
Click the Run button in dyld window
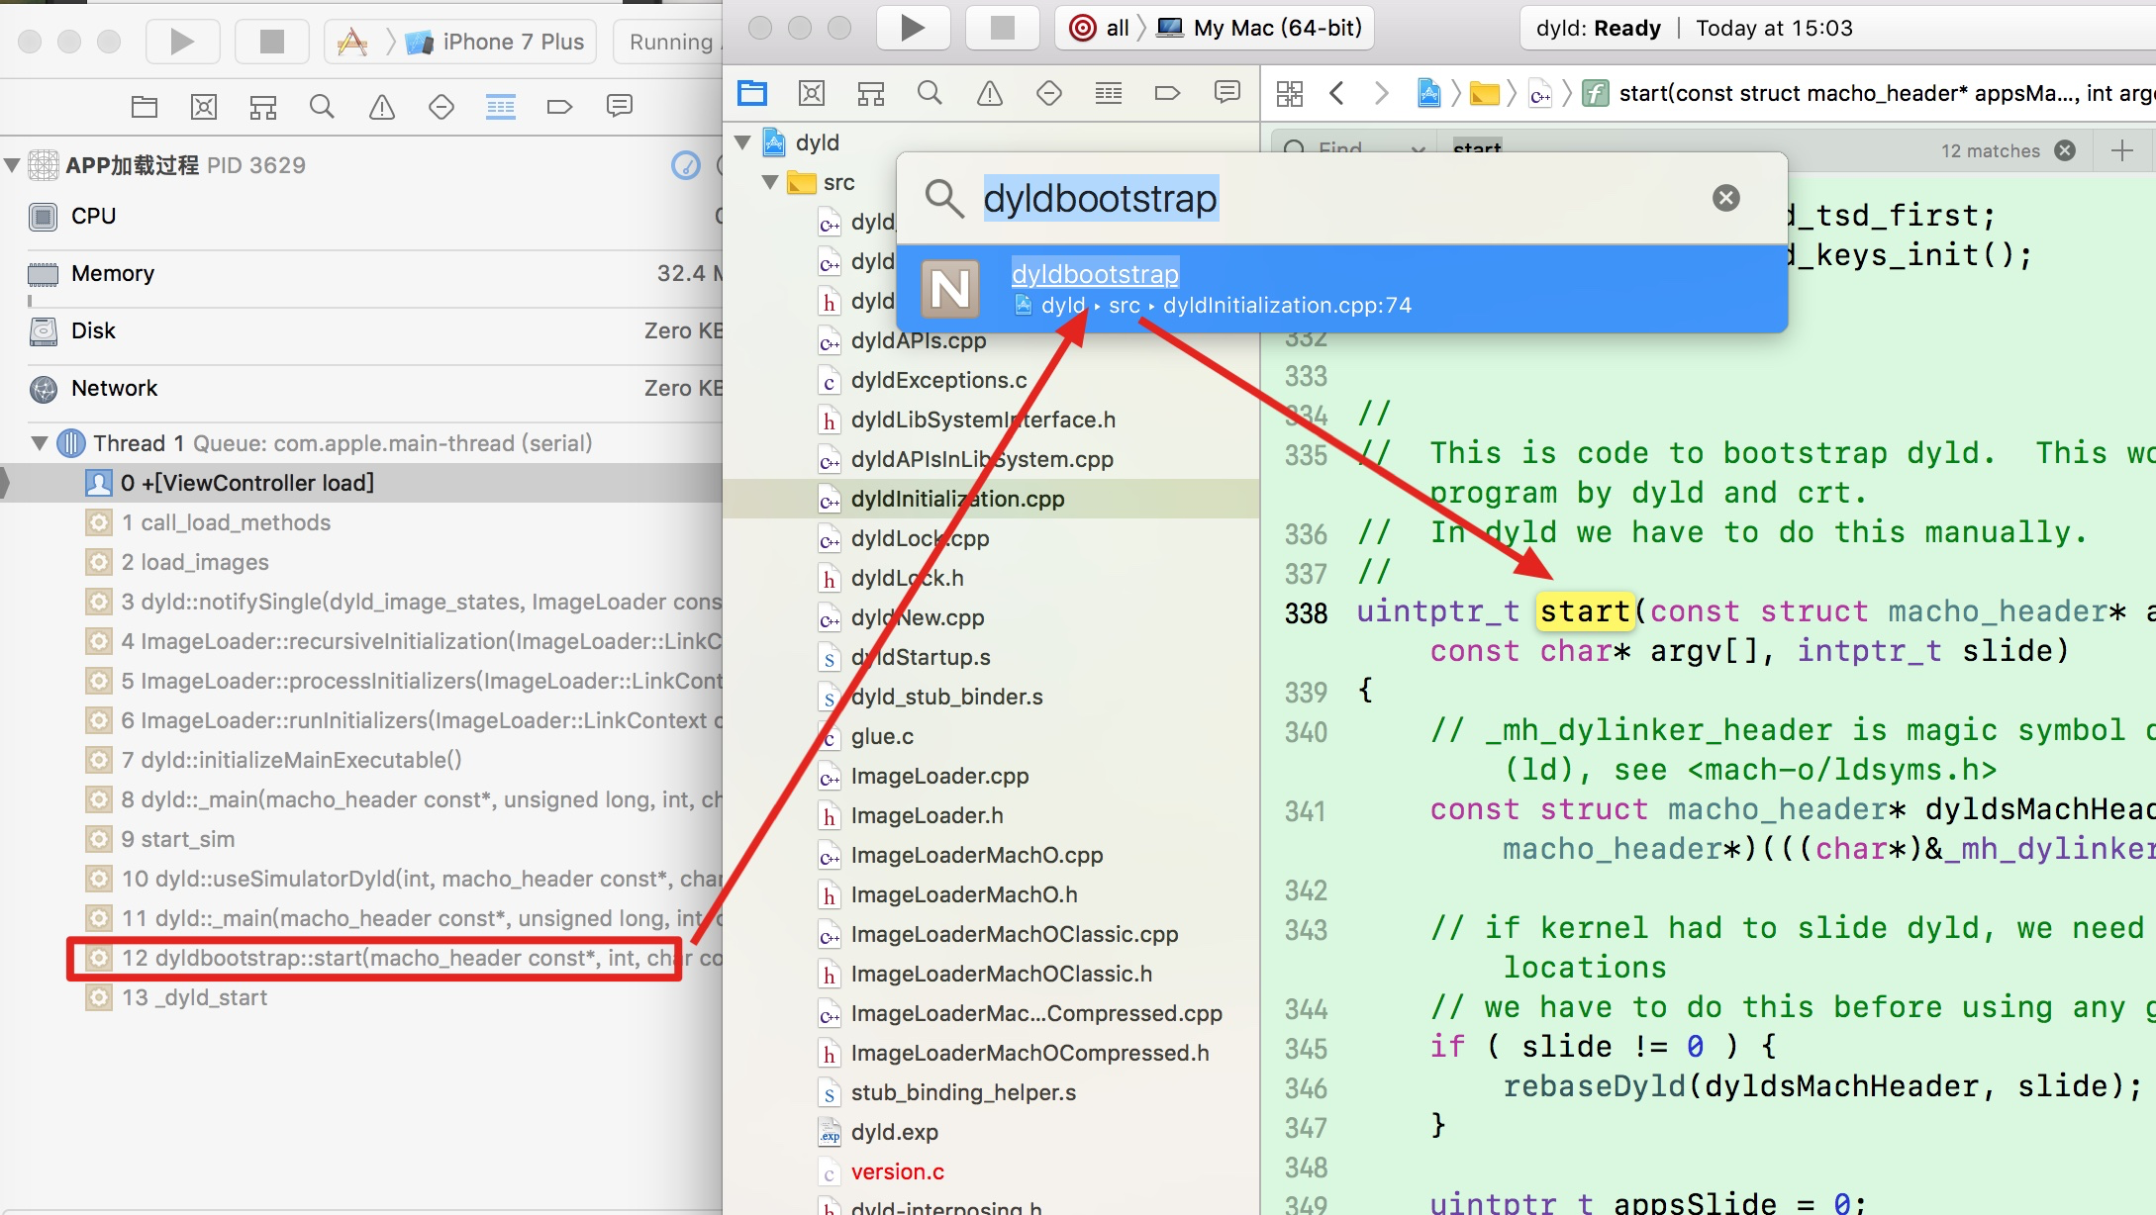(x=912, y=28)
